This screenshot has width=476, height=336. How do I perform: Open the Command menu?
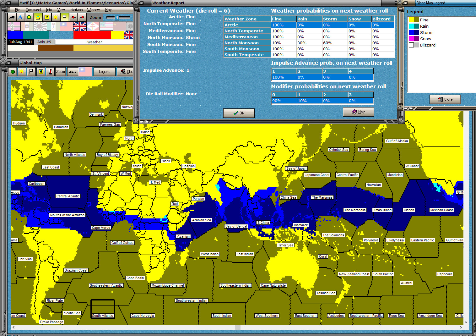pos(33,10)
